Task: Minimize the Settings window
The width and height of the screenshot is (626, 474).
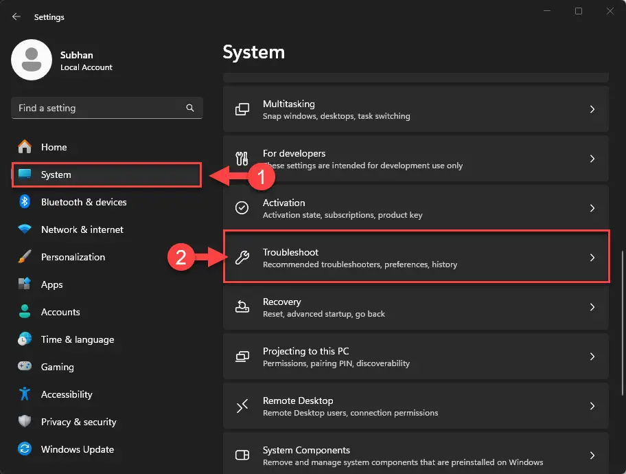Action: (x=547, y=11)
